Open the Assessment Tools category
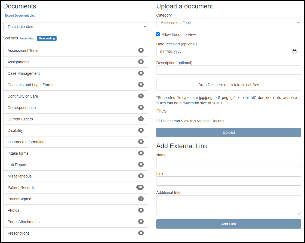Image resolution: width=305 pixels, height=243 pixels. click(23, 51)
